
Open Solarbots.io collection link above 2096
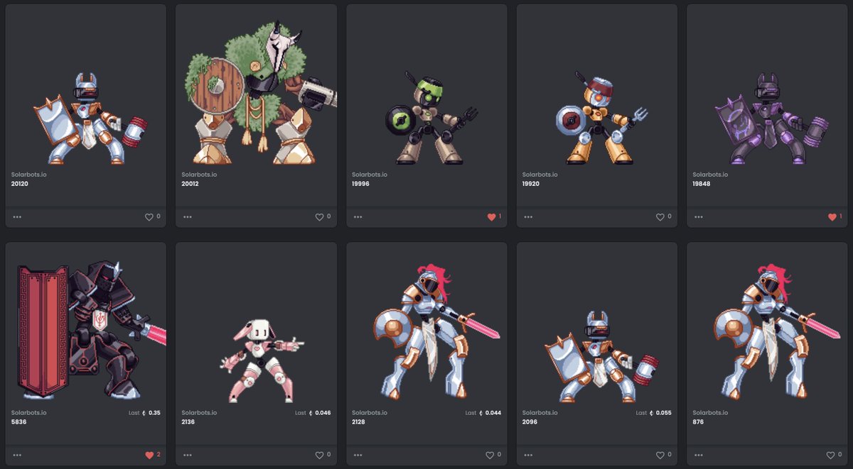pos(540,412)
